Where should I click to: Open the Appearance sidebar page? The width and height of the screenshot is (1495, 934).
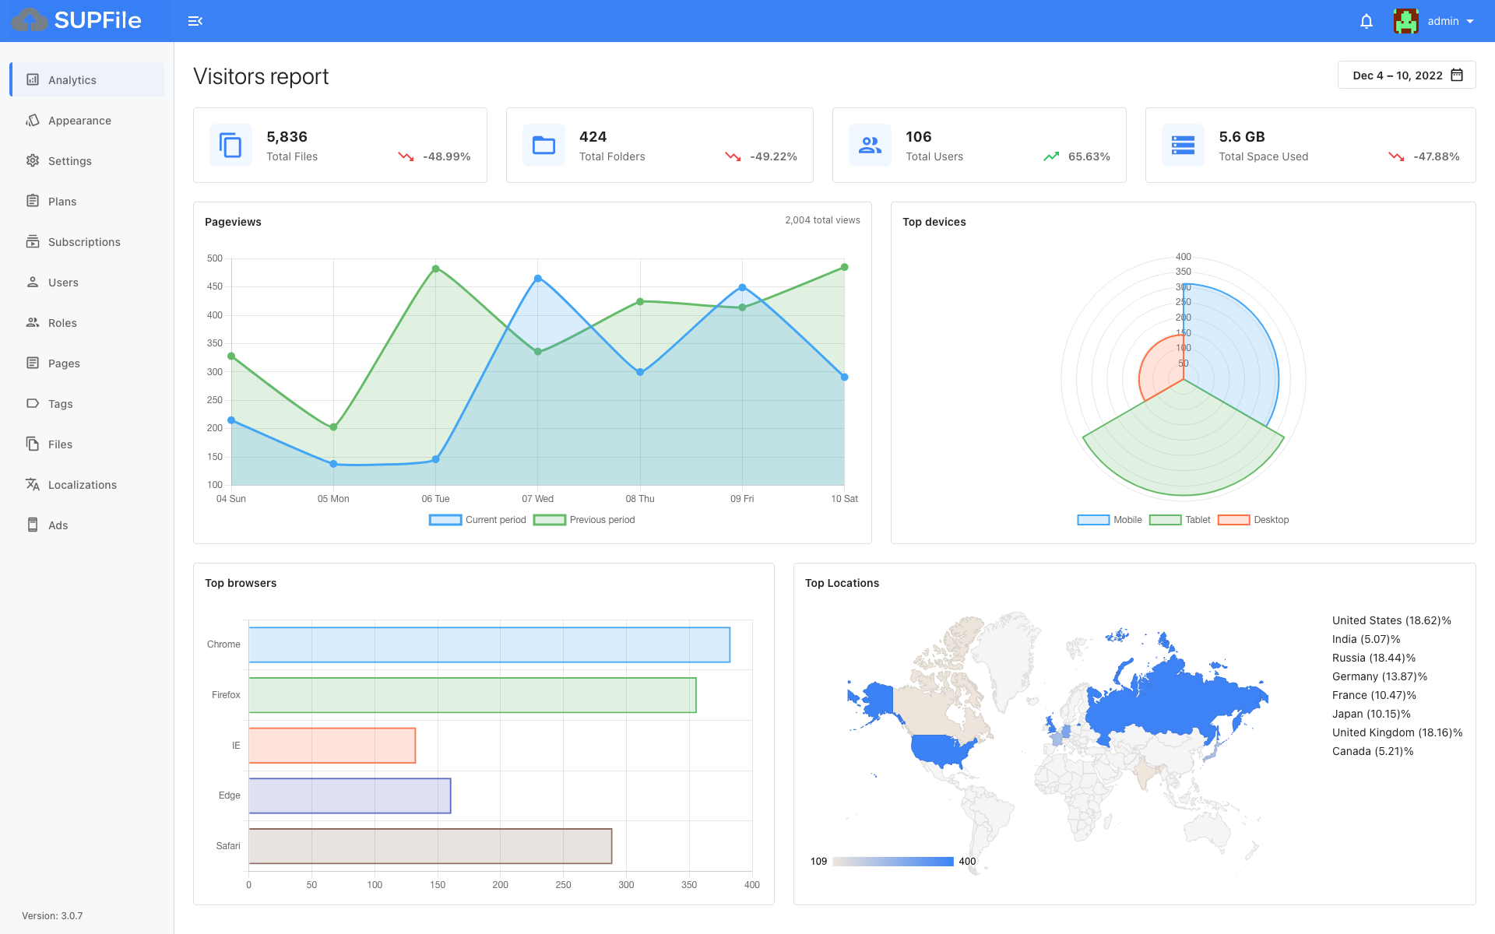(x=79, y=121)
